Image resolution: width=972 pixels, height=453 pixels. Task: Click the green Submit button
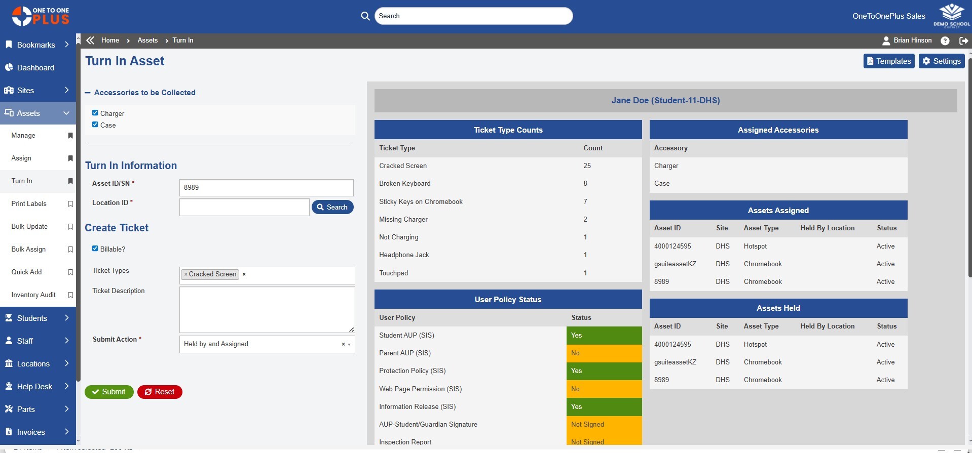click(109, 392)
